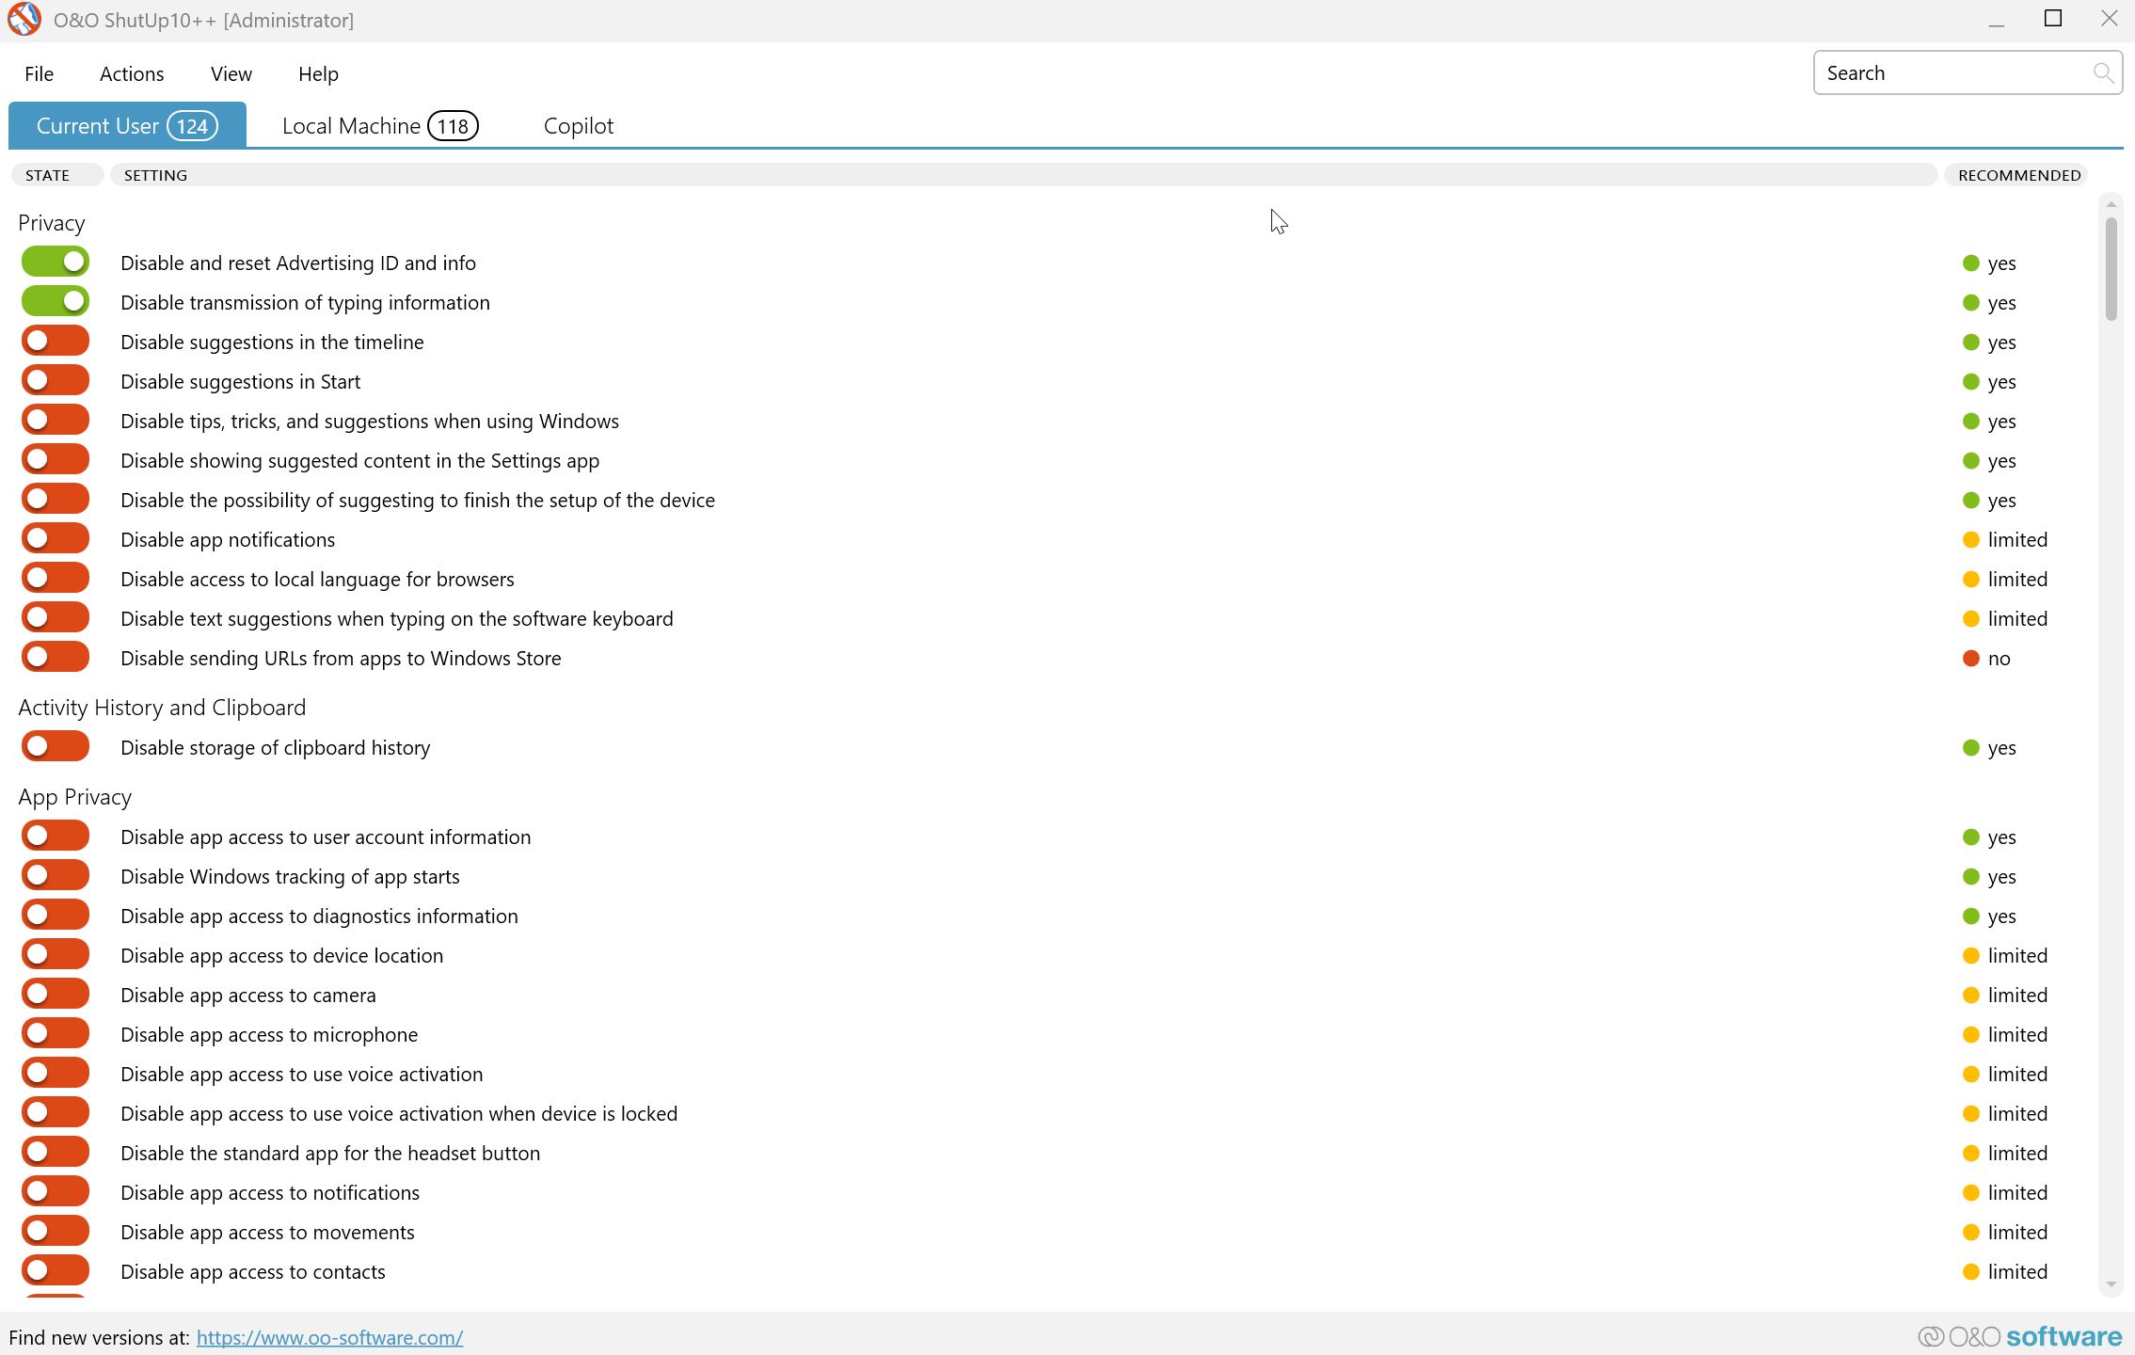Click green dot for Advertising ID recommendation
This screenshot has height=1355, width=2135.
pos(1971,263)
